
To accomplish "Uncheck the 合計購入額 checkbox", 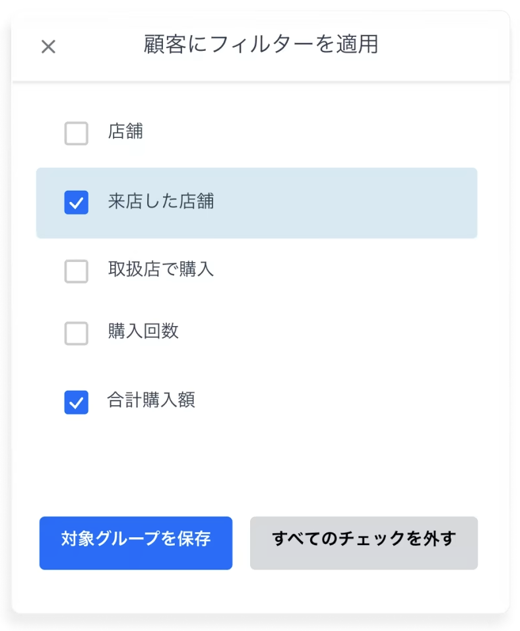I will pyautogui.click(x=76, y=402).
